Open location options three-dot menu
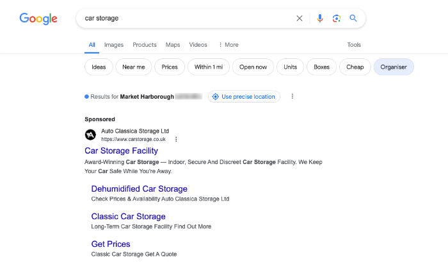Screen dimensions: 448x266 click(x=292, y=96)
